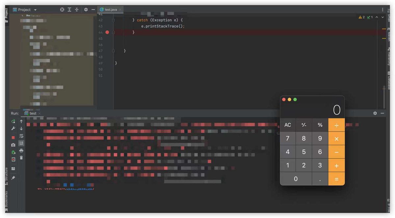The width and height of the screenshot is (395, 218).
Task: Click the Restore Layout icon in Run panel
Action: point(13,169)
